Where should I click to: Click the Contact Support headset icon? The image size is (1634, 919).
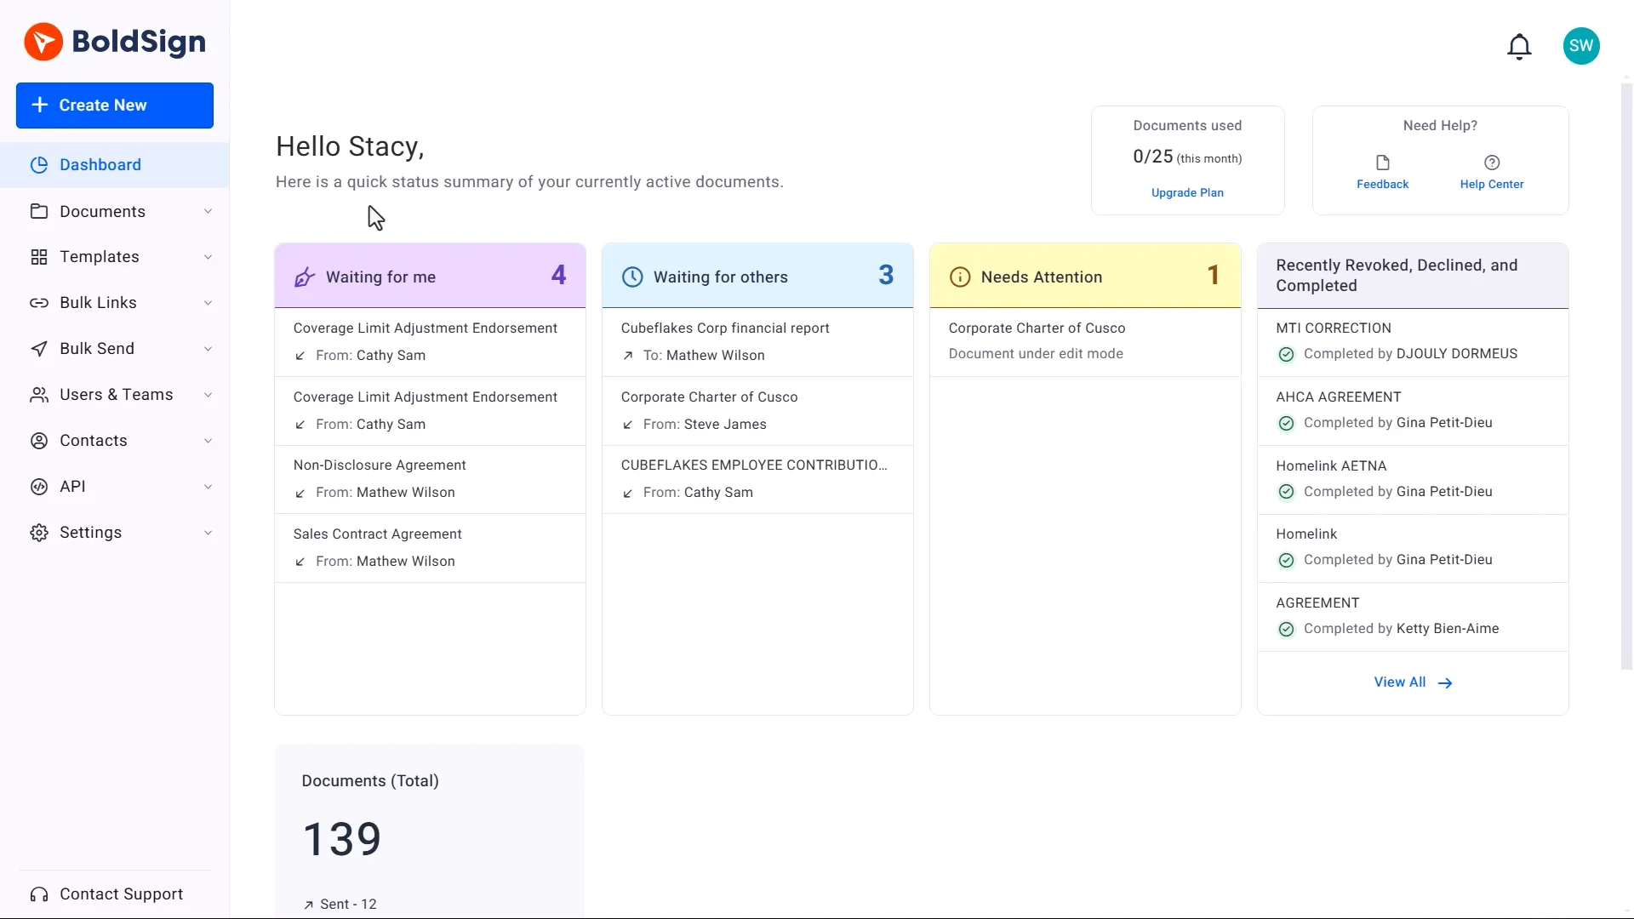pos(39,894)
